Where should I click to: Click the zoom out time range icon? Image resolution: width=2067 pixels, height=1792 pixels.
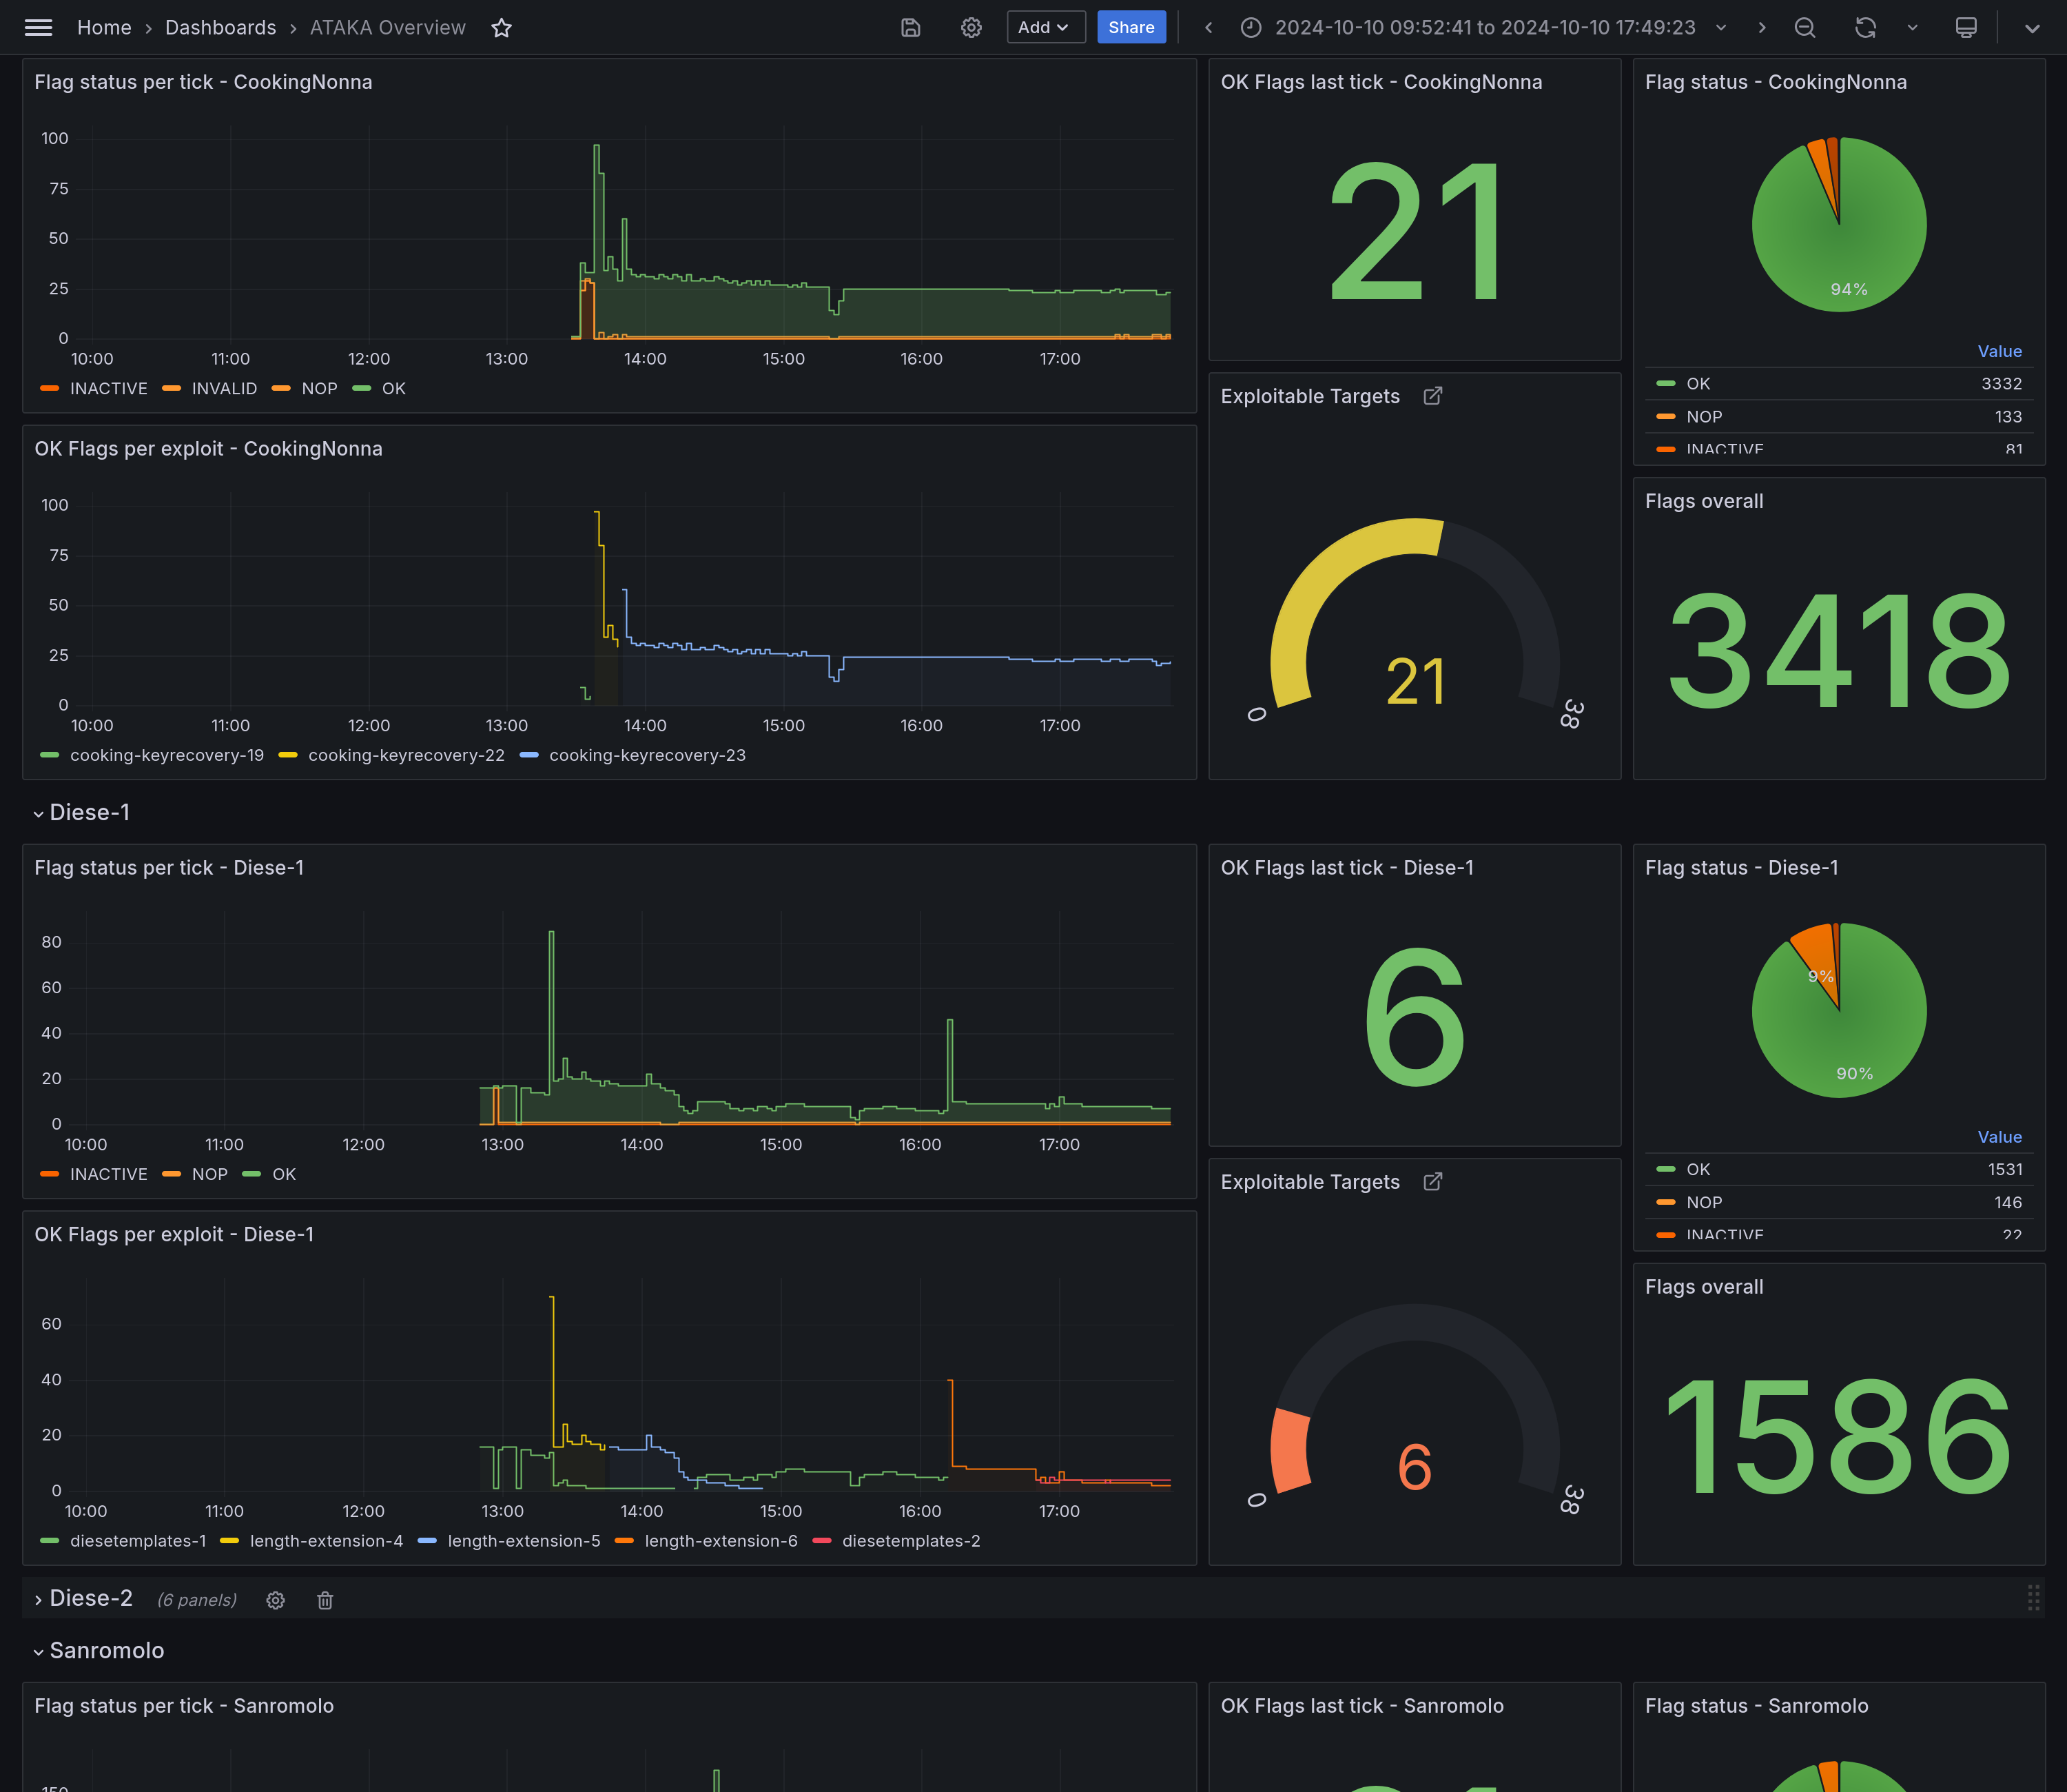pyautogui.click(x=1804, y=28)
